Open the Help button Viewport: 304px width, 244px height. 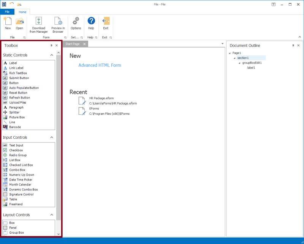tap(91, 23)
